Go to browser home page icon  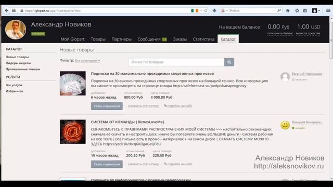288,10
